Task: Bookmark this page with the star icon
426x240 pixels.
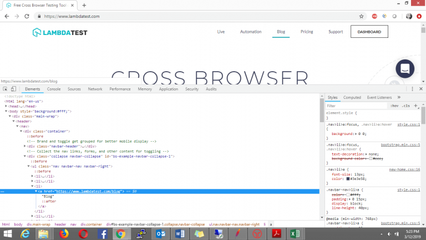Action: click(361, 16)
